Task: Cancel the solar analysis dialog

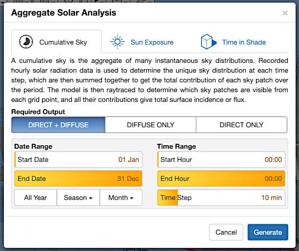Action: tap(226, 232)
